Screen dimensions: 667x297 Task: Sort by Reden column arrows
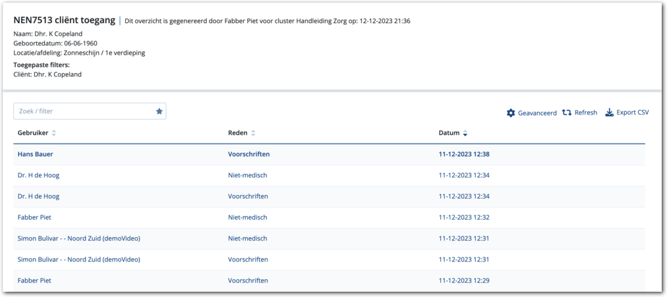[253, 133]
